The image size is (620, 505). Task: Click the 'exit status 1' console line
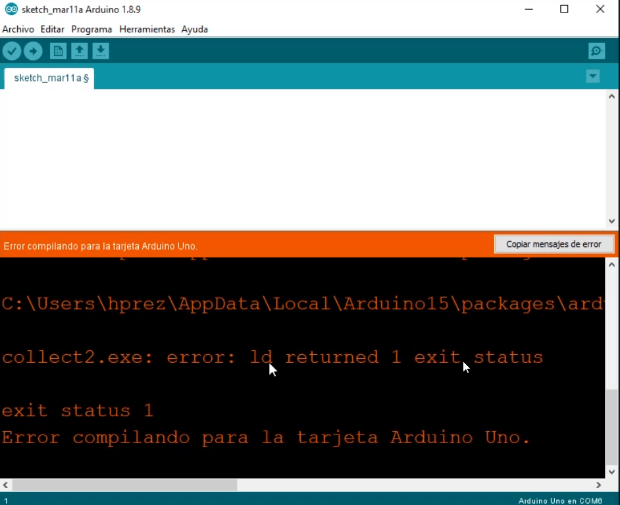coord(78,410)
